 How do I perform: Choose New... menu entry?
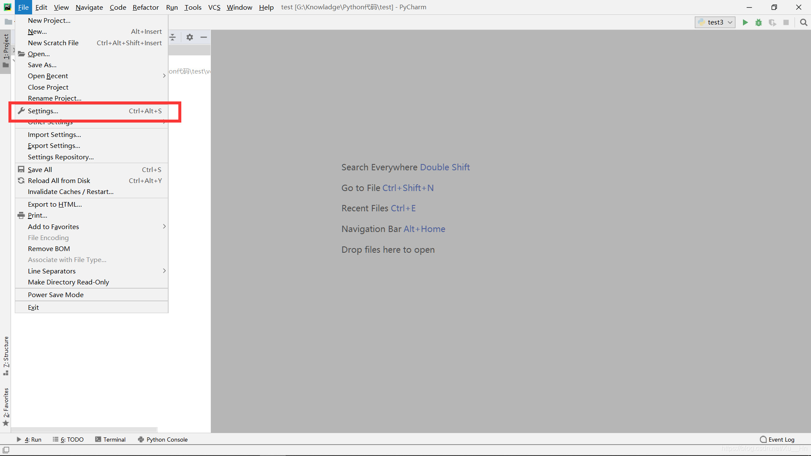tap(91, 32)
